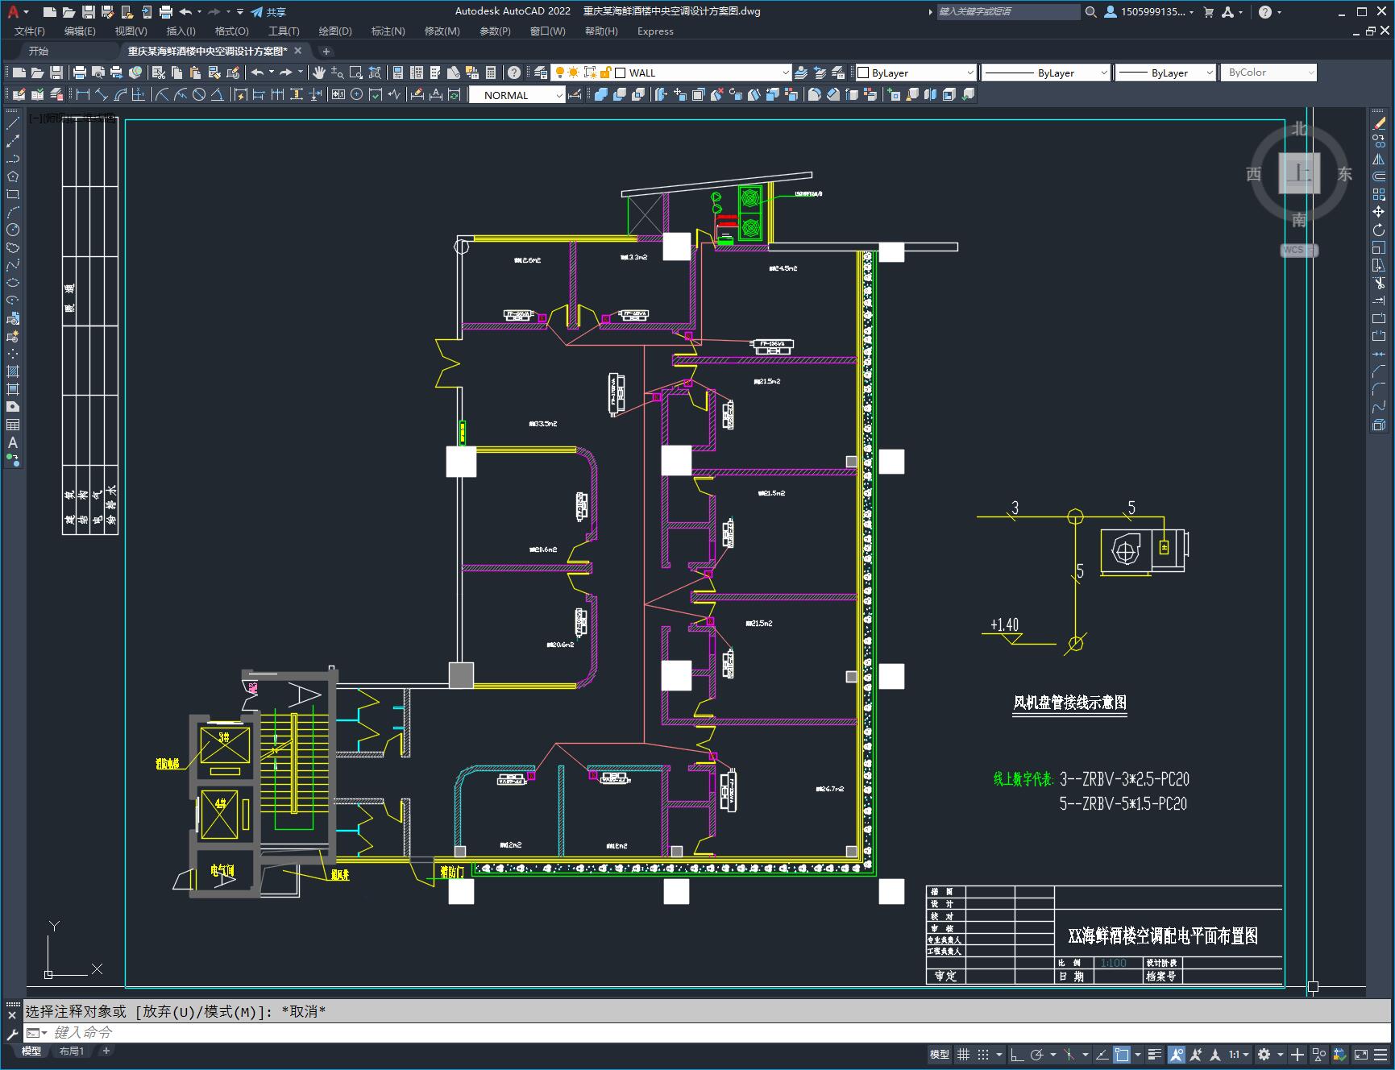Click the add layout plus button
Screen dimensions: 1395x1070
pyautogui.click(x=106, y=1051)
